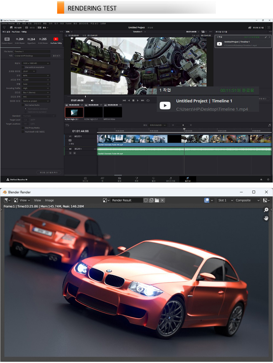Check the Use Proxy Media option
Screen dimensions: 273x363
pos(23,128)
